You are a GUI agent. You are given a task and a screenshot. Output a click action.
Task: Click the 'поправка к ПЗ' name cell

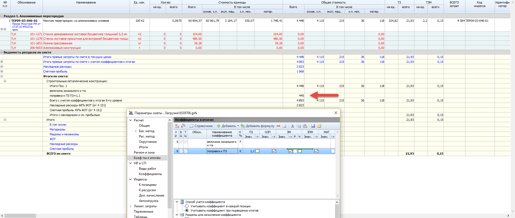coord(222,151)
